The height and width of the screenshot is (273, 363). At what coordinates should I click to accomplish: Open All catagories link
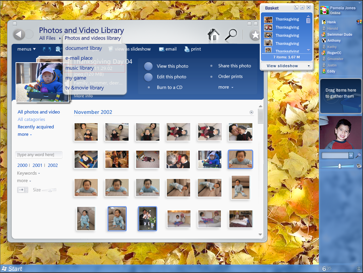coord(31,119)
